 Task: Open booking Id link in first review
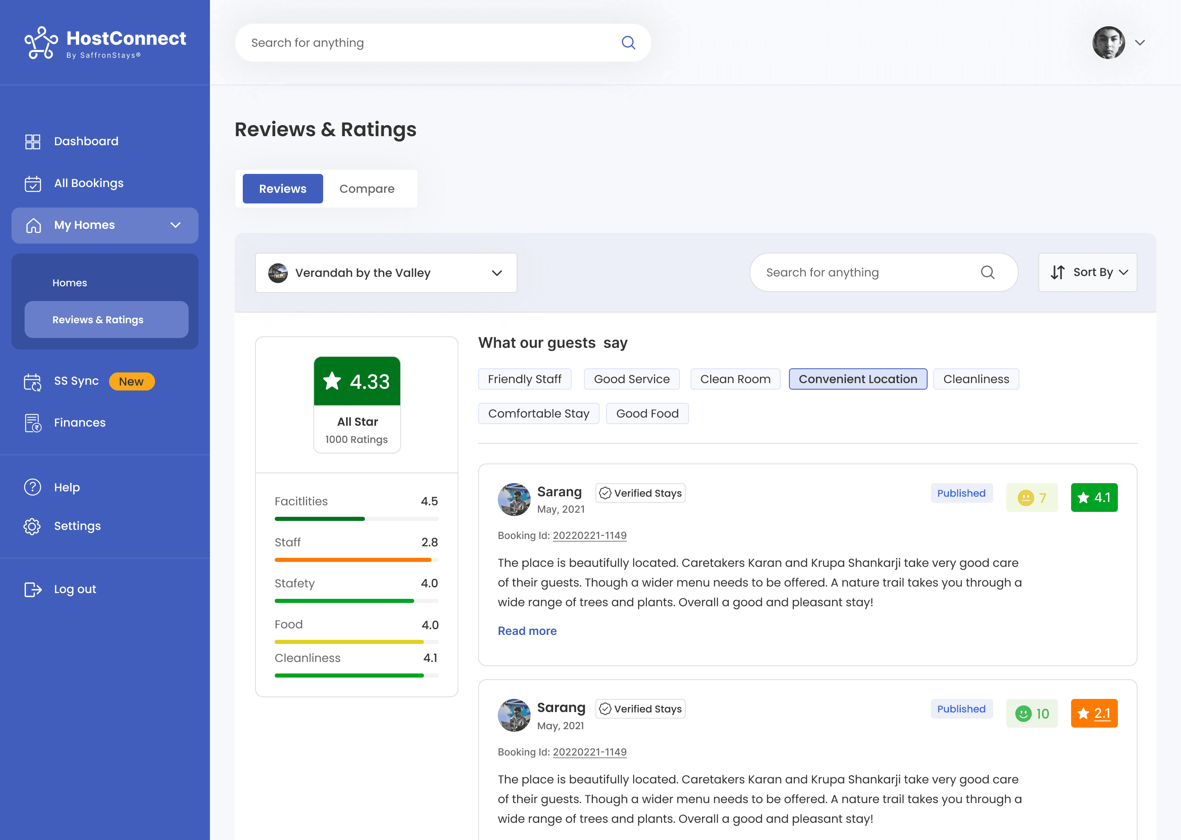(x=589, y=535)
